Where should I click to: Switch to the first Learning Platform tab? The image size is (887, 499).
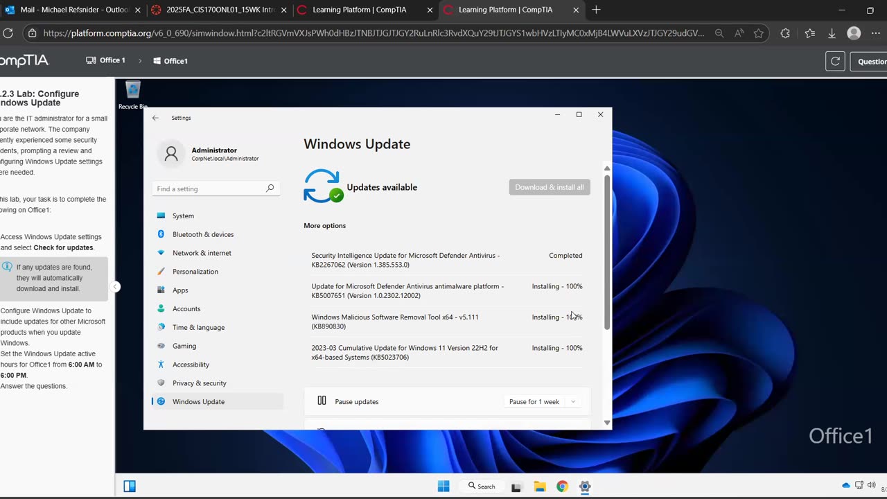click(x=365, y=10)
